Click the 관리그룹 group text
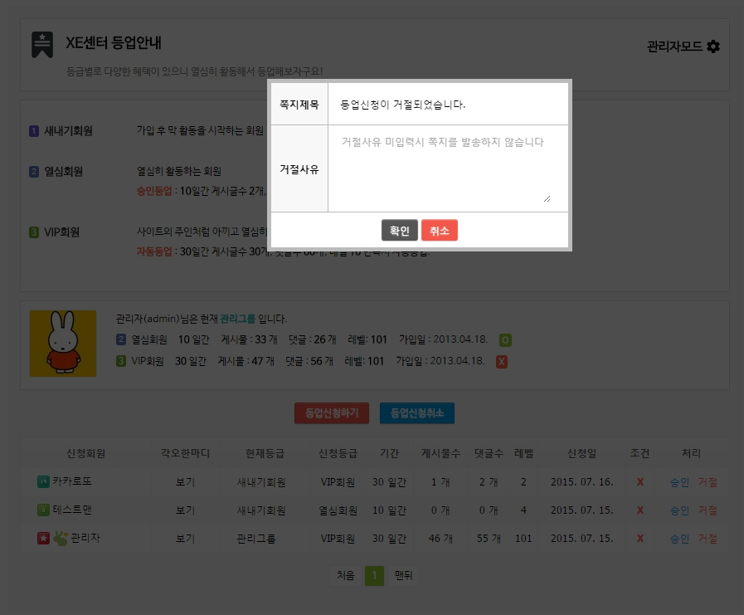 [238, 319]
